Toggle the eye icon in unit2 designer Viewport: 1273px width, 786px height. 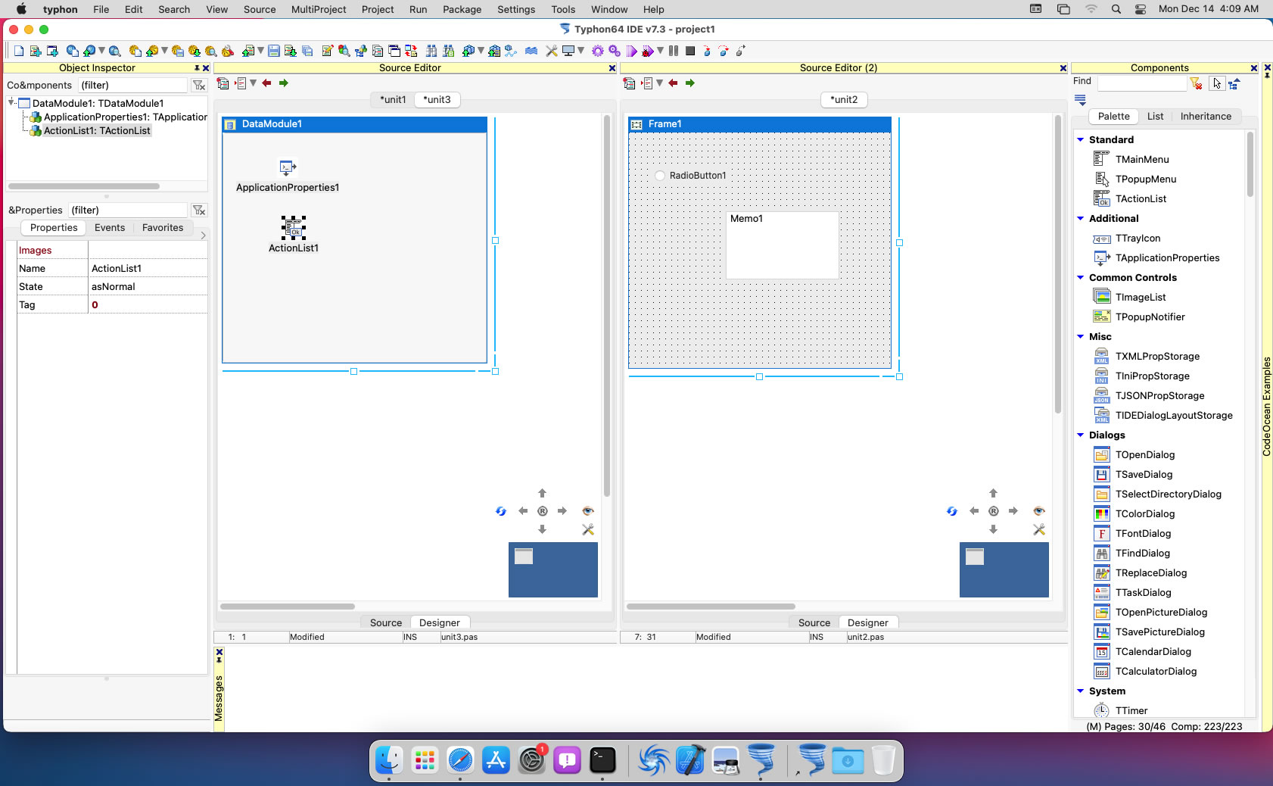point(1039,511)
